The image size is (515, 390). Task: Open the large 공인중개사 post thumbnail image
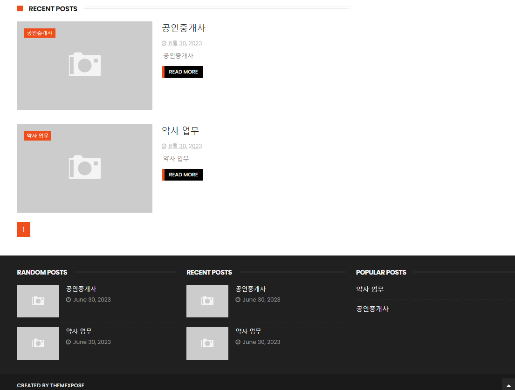(85, 66)
